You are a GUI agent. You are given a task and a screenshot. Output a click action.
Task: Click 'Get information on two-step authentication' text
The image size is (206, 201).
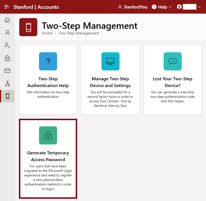tap(48, 94)
